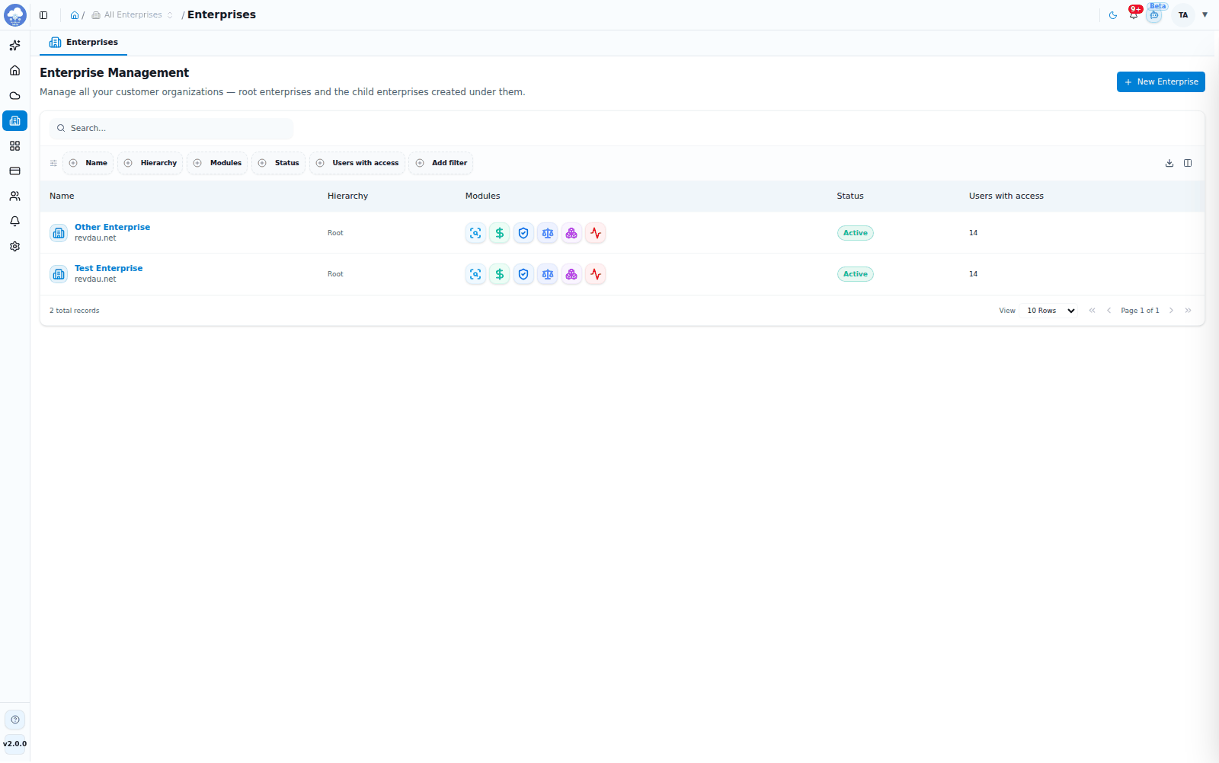1219x763 pixels.
Task: Download the table with export icon
Action: 1169,163
